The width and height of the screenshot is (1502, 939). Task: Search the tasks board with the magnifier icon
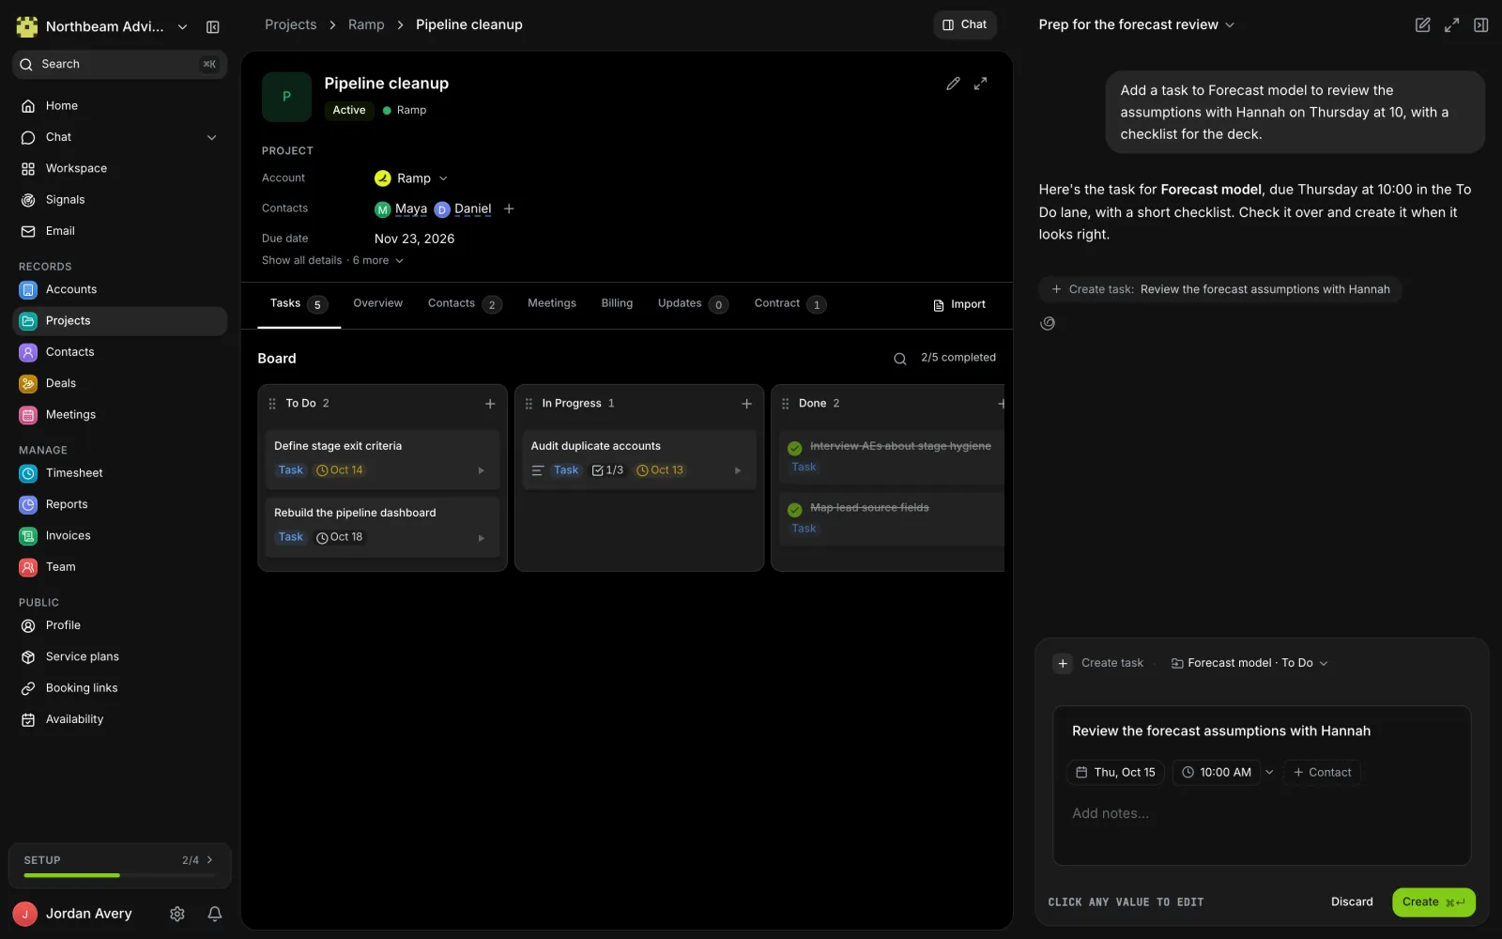pyautogui.click(x=899, y=359)
